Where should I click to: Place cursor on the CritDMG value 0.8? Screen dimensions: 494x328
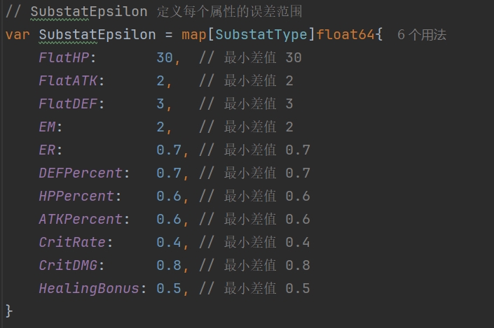point(169,266)
